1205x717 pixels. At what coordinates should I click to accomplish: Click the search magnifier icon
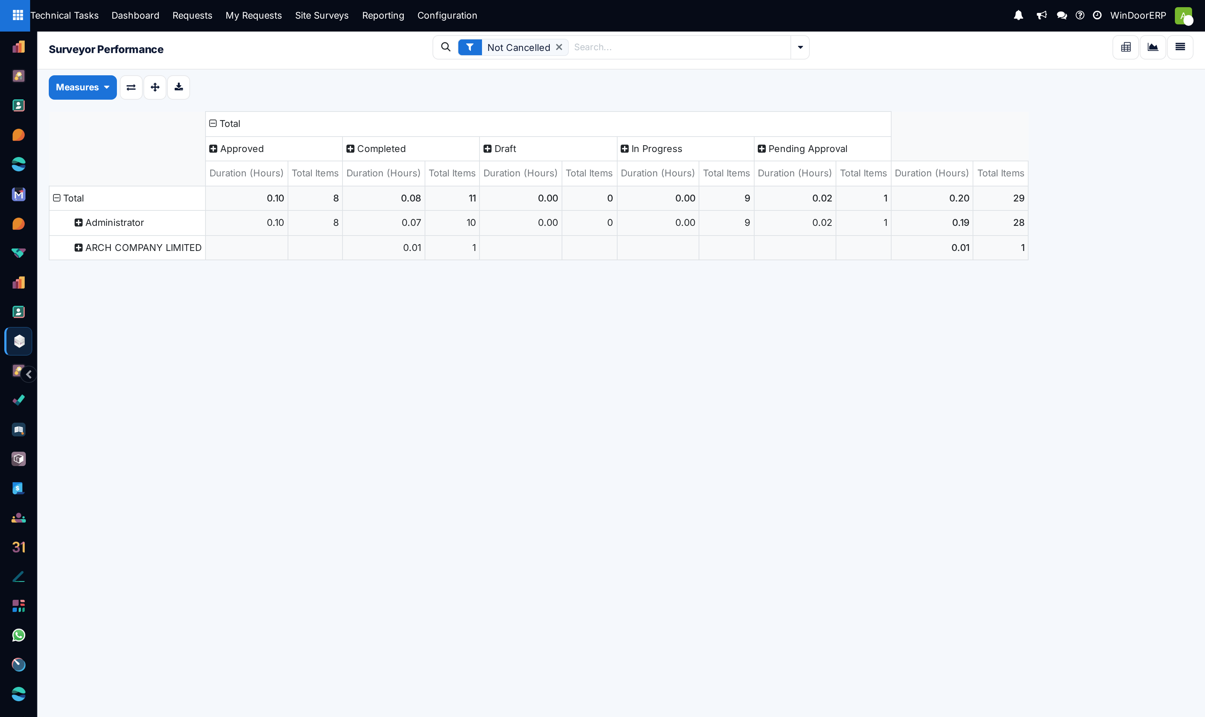coord(446,47)
